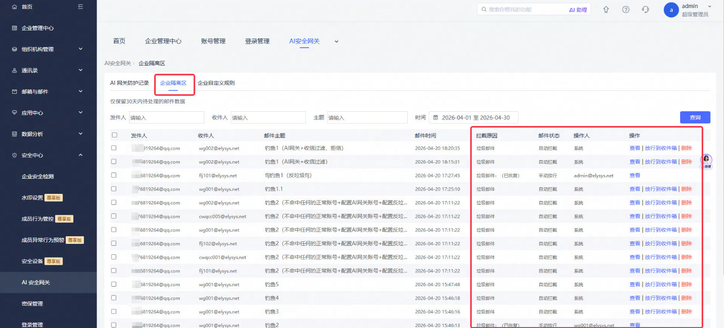
Task: Collapse the sidebar with the fold icon
Action: [x=80, y=7]
